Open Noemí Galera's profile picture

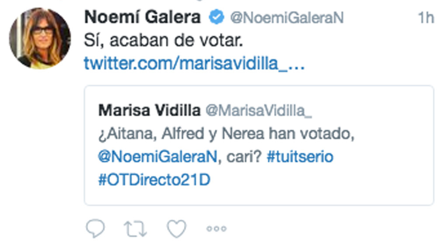(x=40, y=38)
